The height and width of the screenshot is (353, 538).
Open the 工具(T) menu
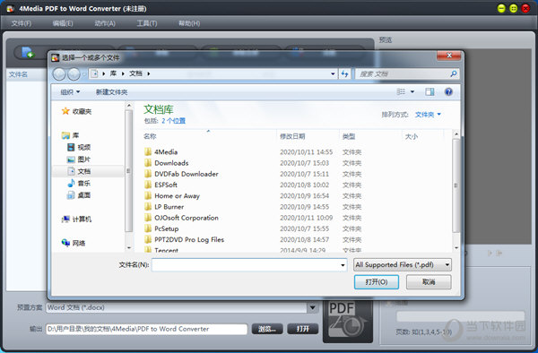(x=147, y=23)
